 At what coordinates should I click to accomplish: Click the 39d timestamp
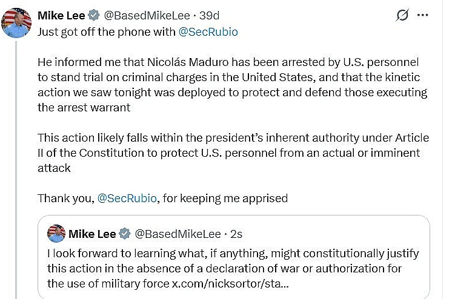(213, 15)
